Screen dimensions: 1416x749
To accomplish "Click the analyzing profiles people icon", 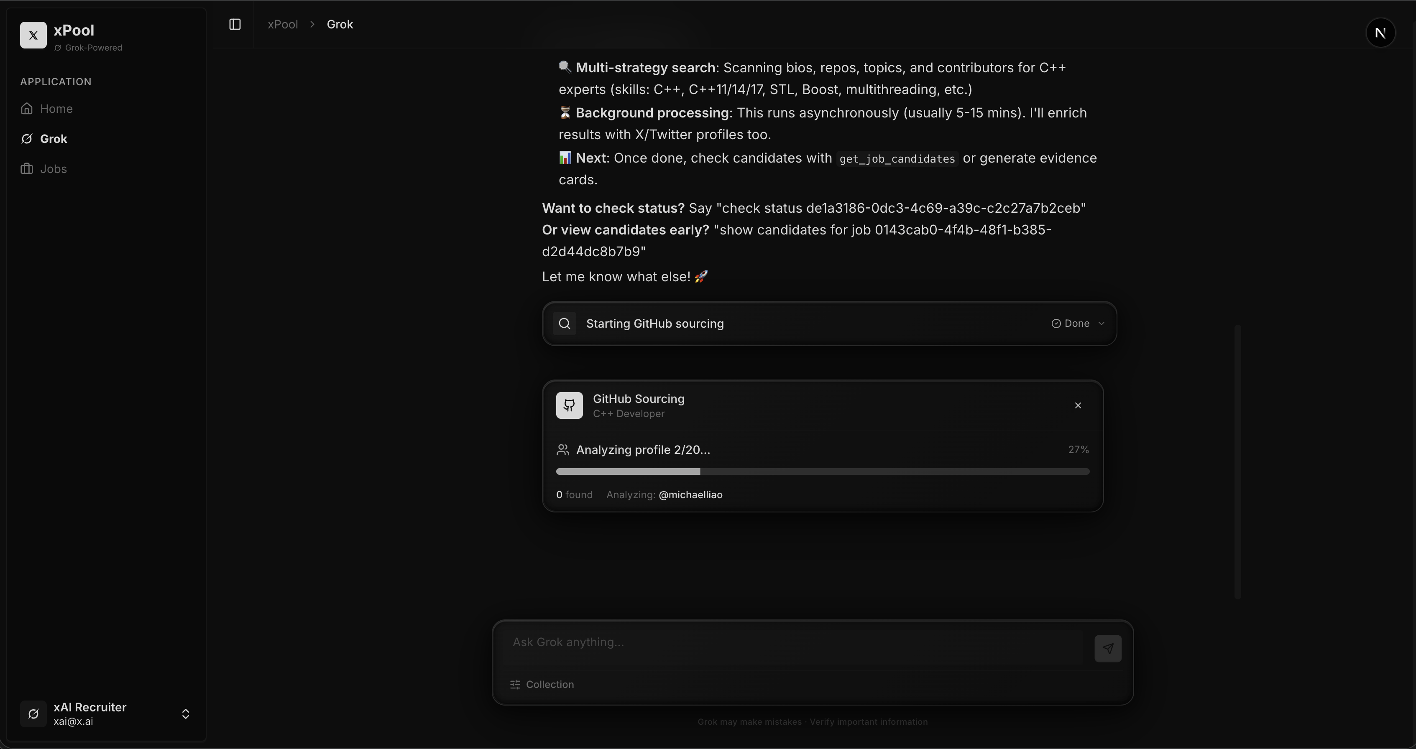I will click(562, 449).
